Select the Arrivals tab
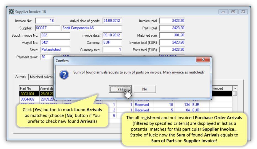The image size is (257, 149). click(x=21, y=77)
